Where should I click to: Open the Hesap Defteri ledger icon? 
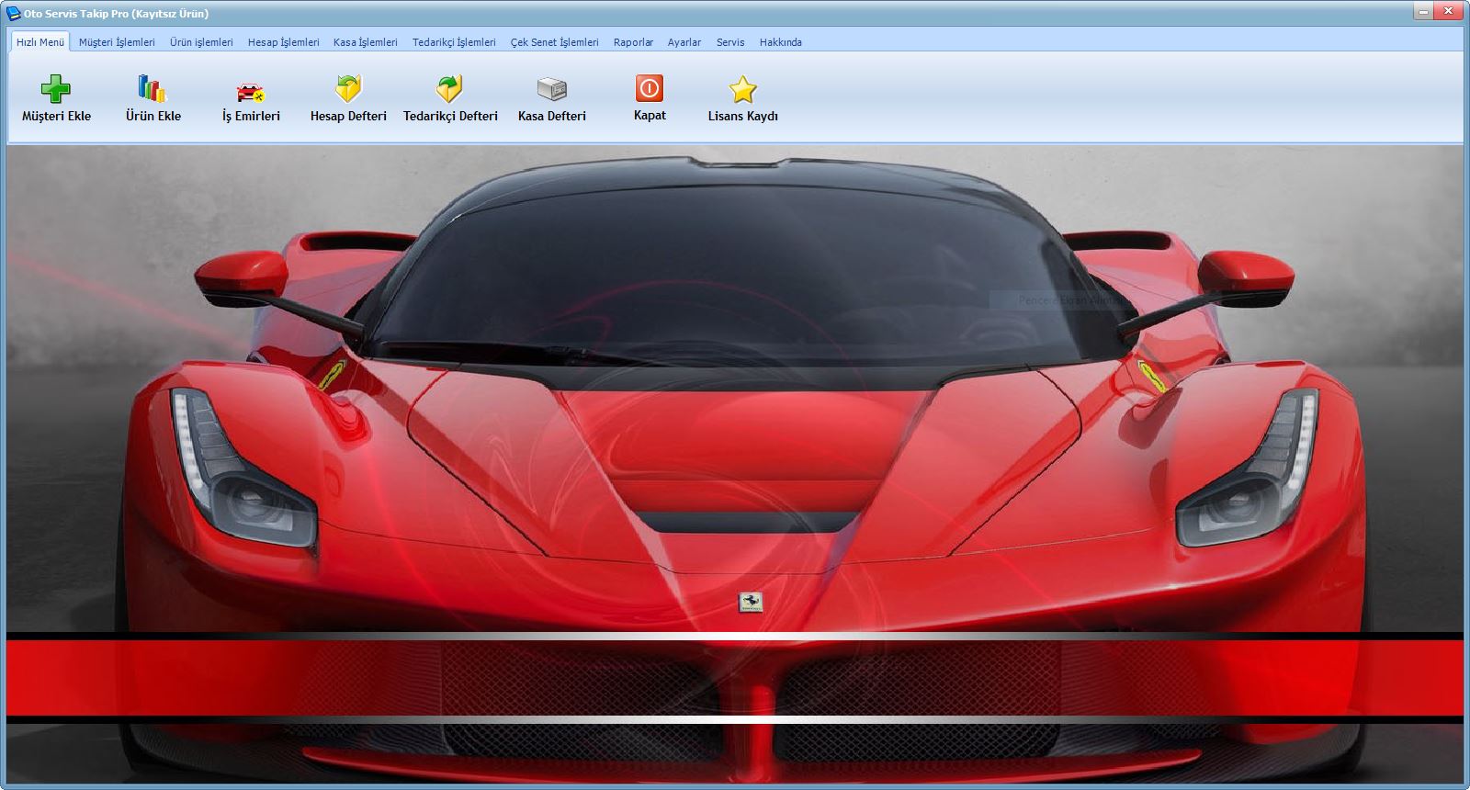[348, 89]
